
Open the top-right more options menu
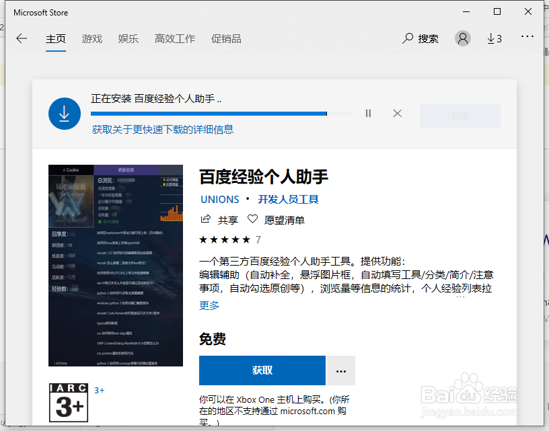pos(527,36)
